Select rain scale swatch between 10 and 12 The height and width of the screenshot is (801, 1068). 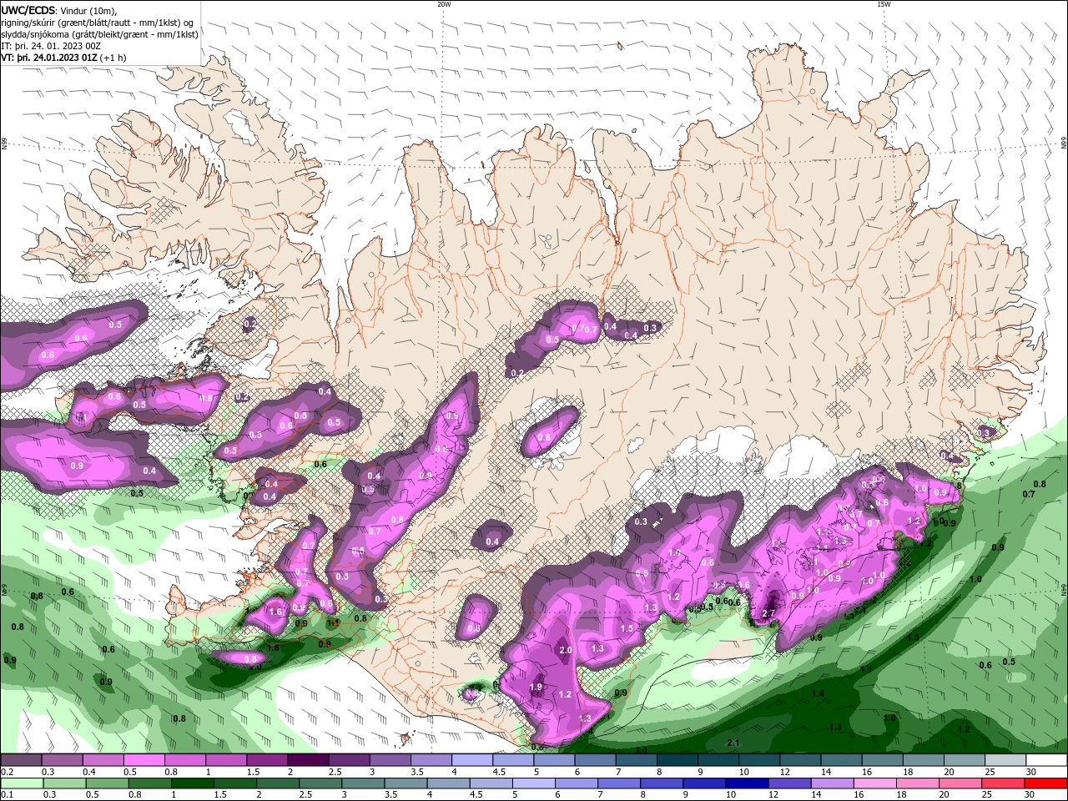(748, 783)
